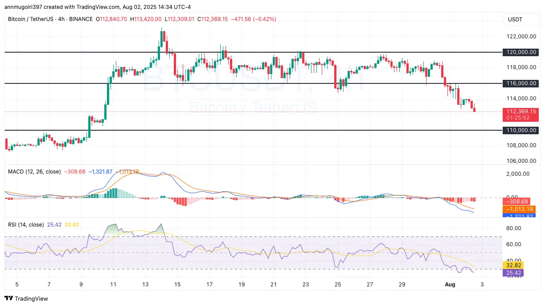Click the 120,000.00 price level label
Screen dimensions: 545x306
520,52
